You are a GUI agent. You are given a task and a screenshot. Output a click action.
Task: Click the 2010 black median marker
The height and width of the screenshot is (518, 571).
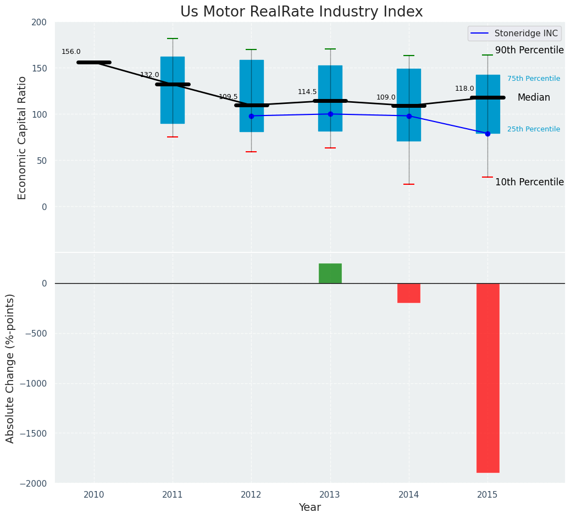94,62
